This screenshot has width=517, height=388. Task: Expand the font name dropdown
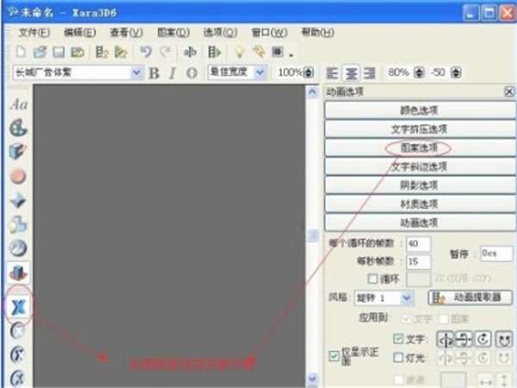click(x=136, y=72)
